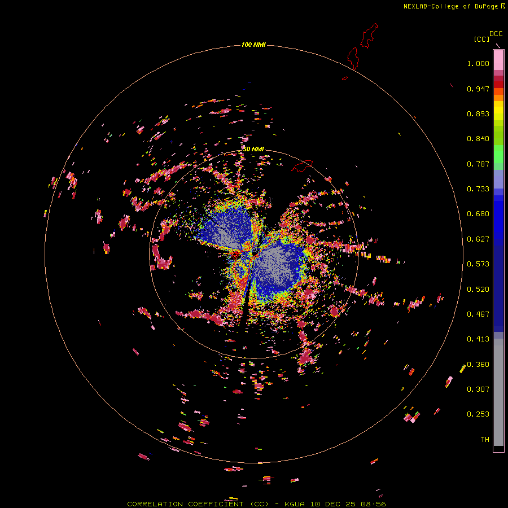508x508 pixels.
Task: Select the 0.947 legend value
Action: click(x=478, y=89)
